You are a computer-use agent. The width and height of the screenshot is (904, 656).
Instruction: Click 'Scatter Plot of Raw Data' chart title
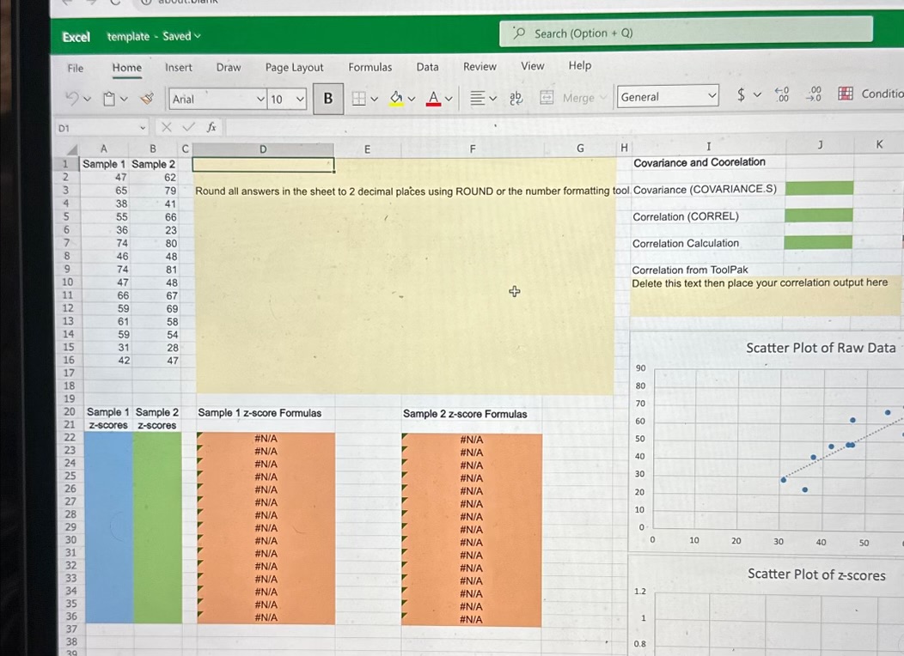[821, 348]
